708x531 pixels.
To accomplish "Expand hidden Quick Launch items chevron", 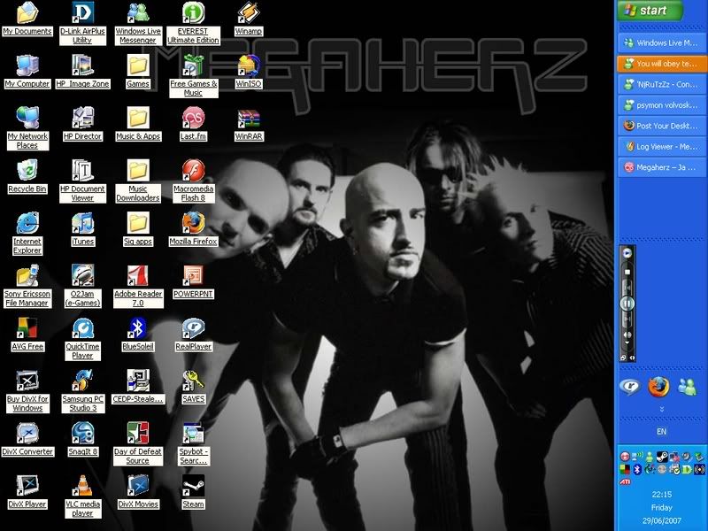I will [x=661, y=409].
